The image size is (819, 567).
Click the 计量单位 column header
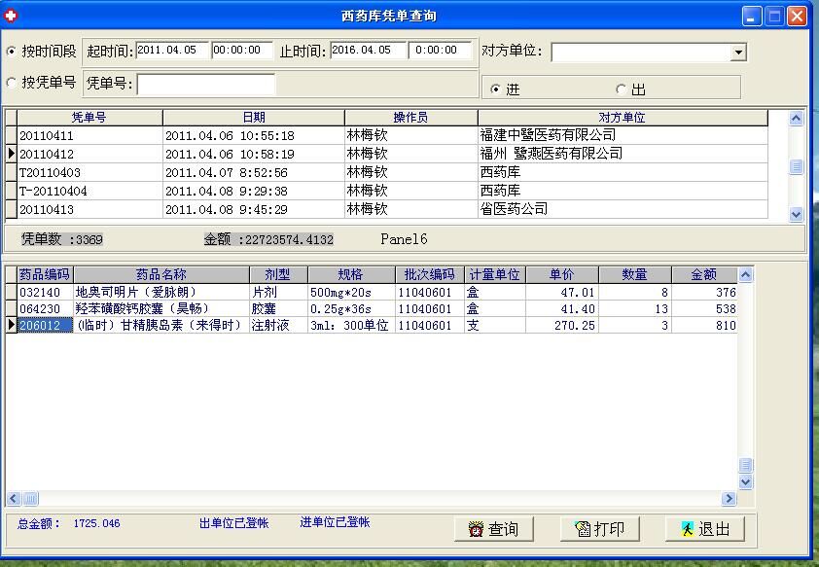coord(495,274)
